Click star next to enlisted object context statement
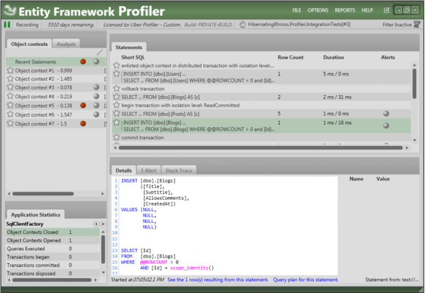 click(117, 66)
